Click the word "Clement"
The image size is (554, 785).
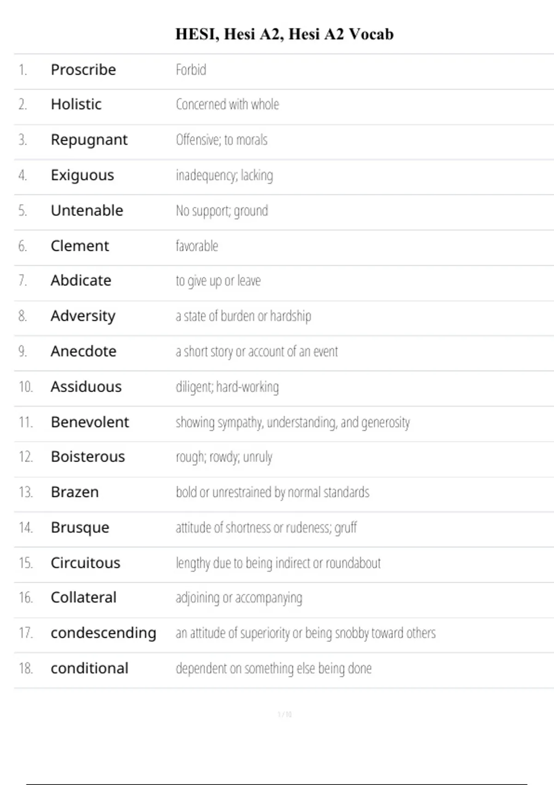coord(80,246)
